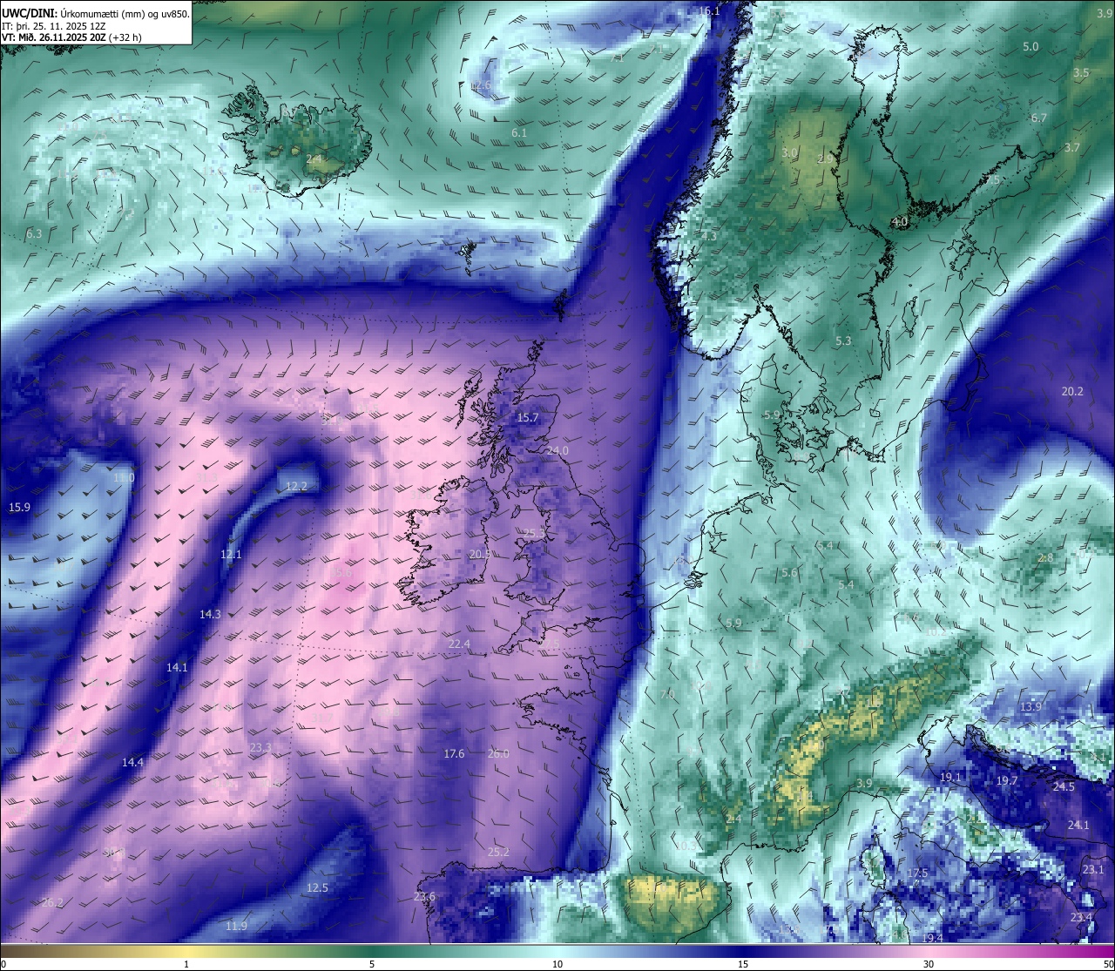Image resolution: width=1115 pixels, height=971 pixels.
Task: Click the init time "IT: þri. 25. 11. 2025 12Z"
Action: 54,26
